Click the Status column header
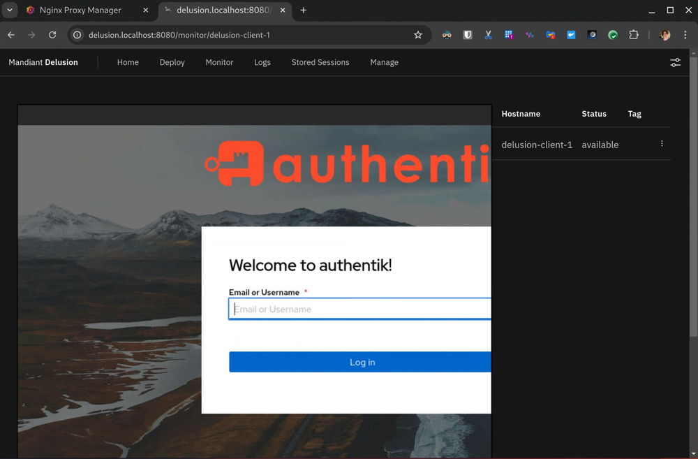Image resolution: width=698 pixels, height=459 pixels. pyautogui.click(x=594, y=114)
